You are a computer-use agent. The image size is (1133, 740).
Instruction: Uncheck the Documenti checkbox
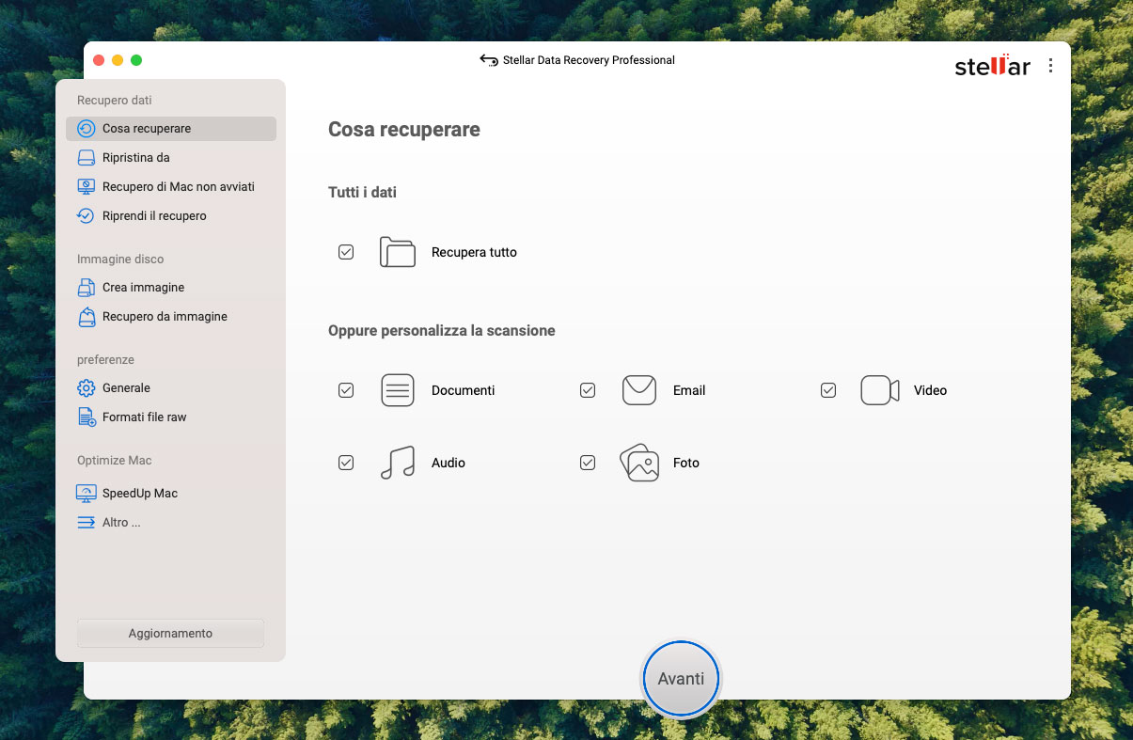coord(346,390)
